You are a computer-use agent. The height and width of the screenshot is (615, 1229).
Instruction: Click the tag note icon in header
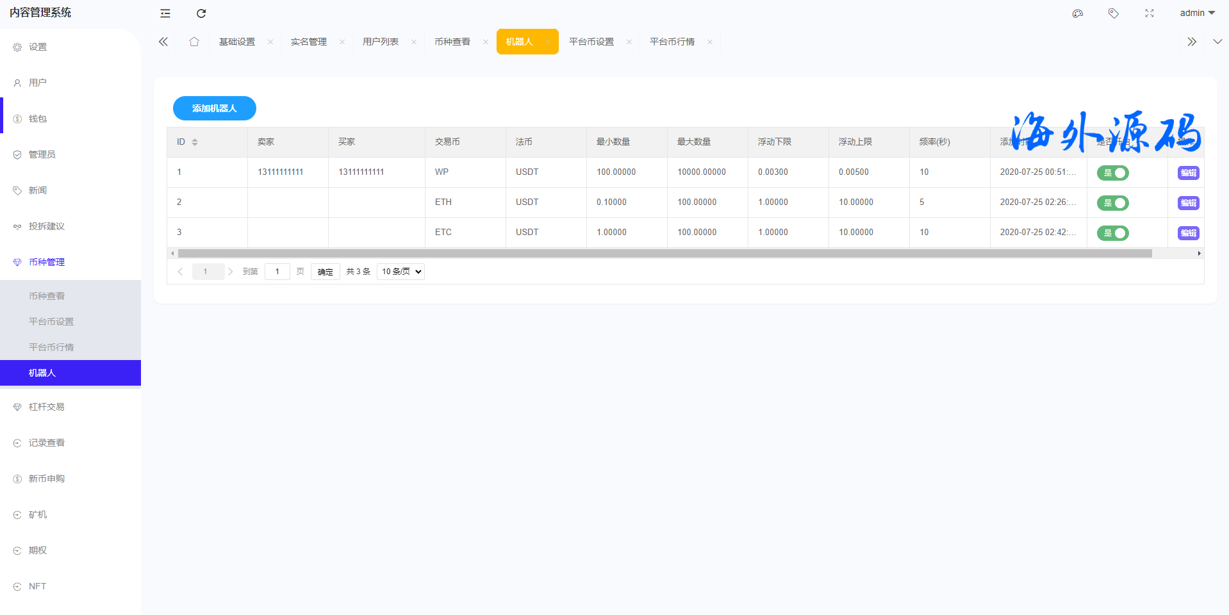[1114, 13]
